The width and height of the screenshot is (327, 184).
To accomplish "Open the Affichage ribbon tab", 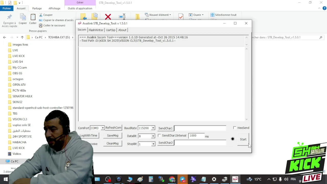I will (x=54, y=8).
